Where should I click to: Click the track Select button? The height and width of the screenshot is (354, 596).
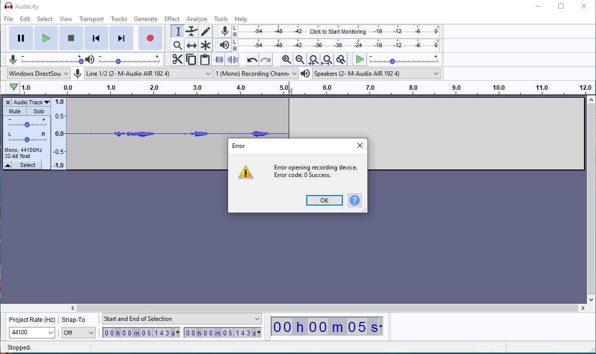pyautogui.click(x=28, y=165)
